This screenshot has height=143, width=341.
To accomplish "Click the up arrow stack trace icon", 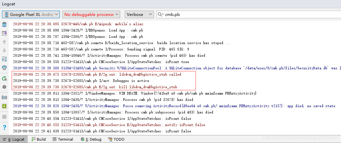I will pyautogui.click(x=4, y=42).
